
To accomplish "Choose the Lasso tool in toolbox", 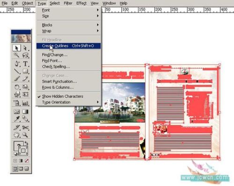I will pos(25,55).
